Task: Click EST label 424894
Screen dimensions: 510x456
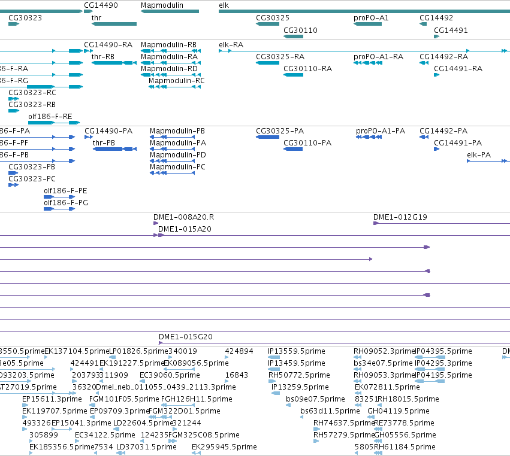Action: 239,351
